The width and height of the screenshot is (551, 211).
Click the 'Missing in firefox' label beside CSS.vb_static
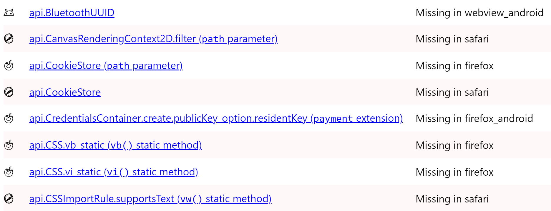coord(455,145)
